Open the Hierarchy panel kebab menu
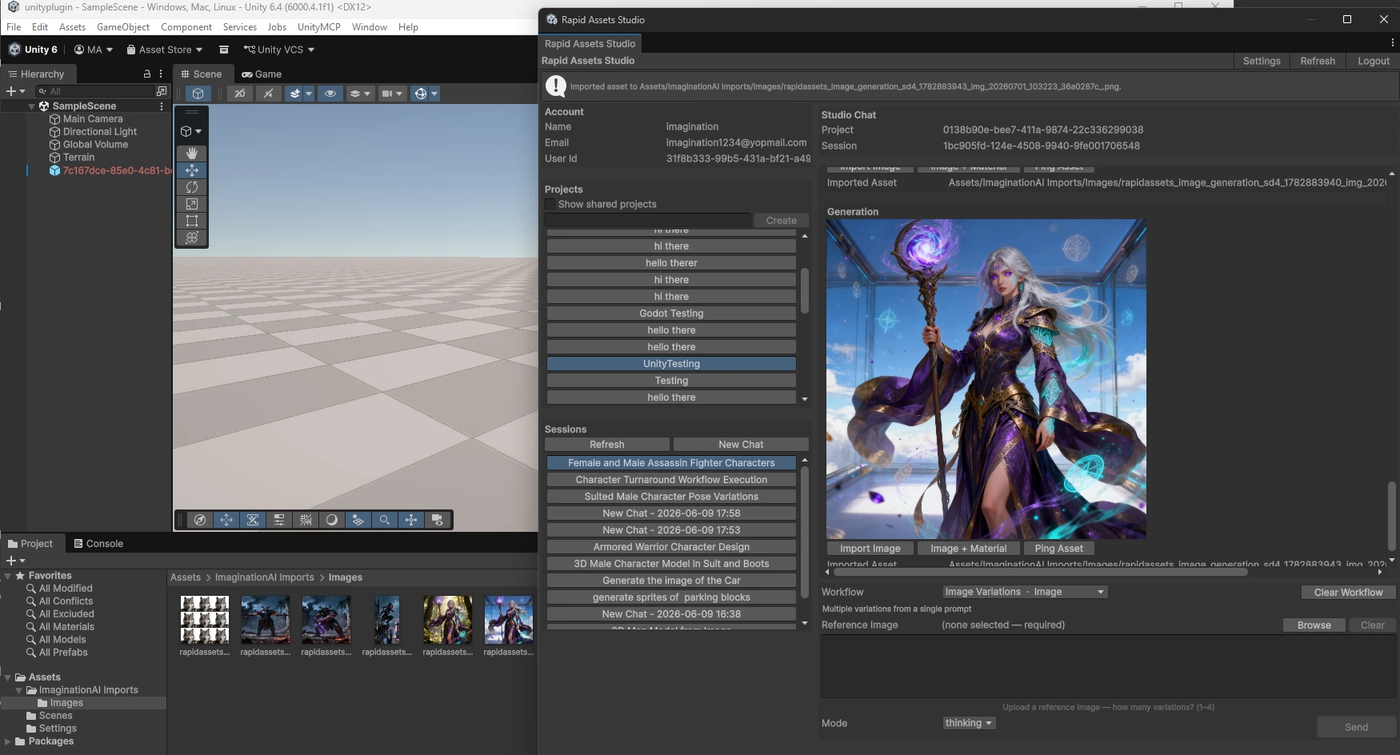Image resolution: width=1400 pixels, height=755 pixels. point(161,74)
